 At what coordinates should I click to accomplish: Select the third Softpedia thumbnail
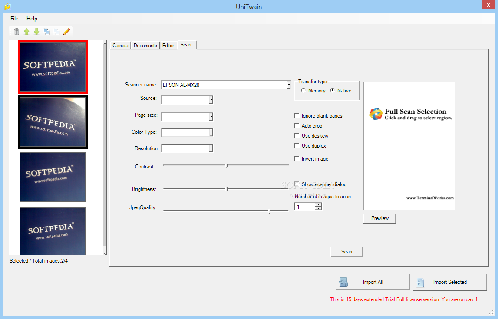(x=53, y=177)
